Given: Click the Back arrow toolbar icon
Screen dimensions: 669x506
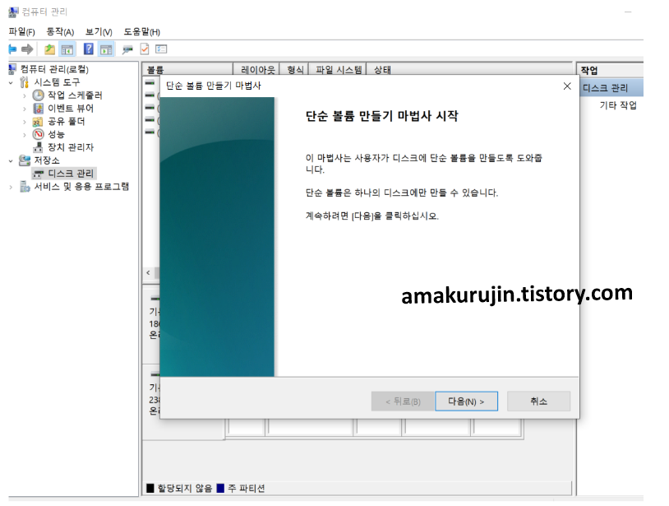Looking at the screenshot, I should [x=12, y=49].
